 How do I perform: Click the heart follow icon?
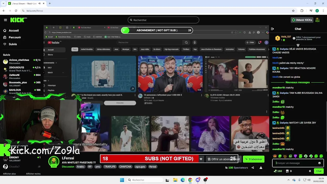201,159
